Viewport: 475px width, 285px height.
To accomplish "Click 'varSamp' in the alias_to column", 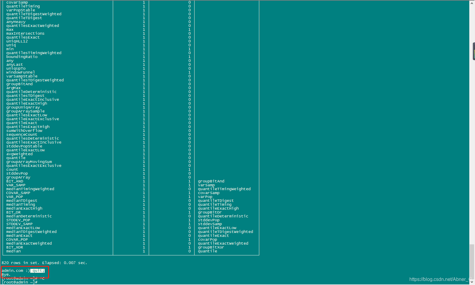I will [206, 185].
